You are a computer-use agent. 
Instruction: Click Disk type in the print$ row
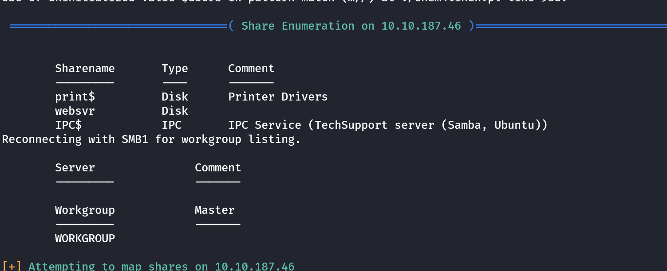174,97
